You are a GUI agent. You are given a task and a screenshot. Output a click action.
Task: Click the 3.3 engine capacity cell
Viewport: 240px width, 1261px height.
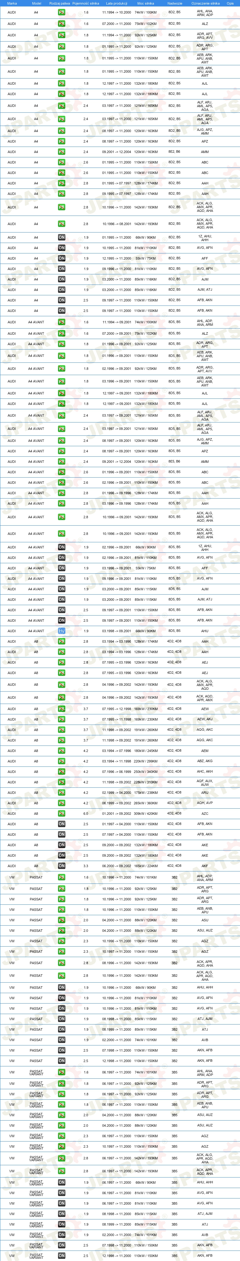pyautogui.click(x=86, y=866)
